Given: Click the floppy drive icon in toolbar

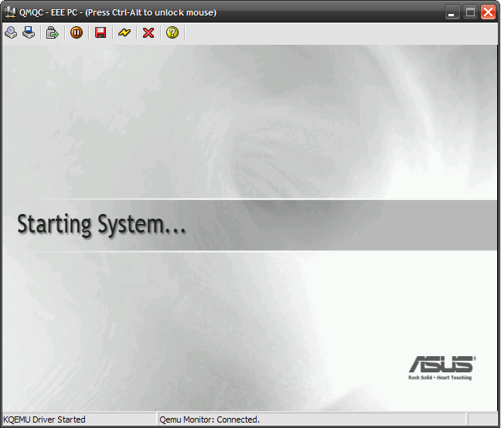Looking at the screenshot, I should coord(29,32).
